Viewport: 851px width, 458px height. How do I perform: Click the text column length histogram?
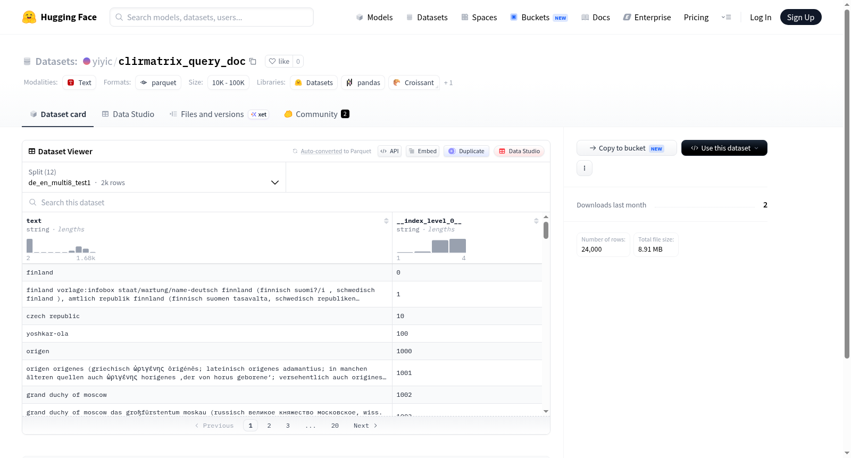coord(61,246)
